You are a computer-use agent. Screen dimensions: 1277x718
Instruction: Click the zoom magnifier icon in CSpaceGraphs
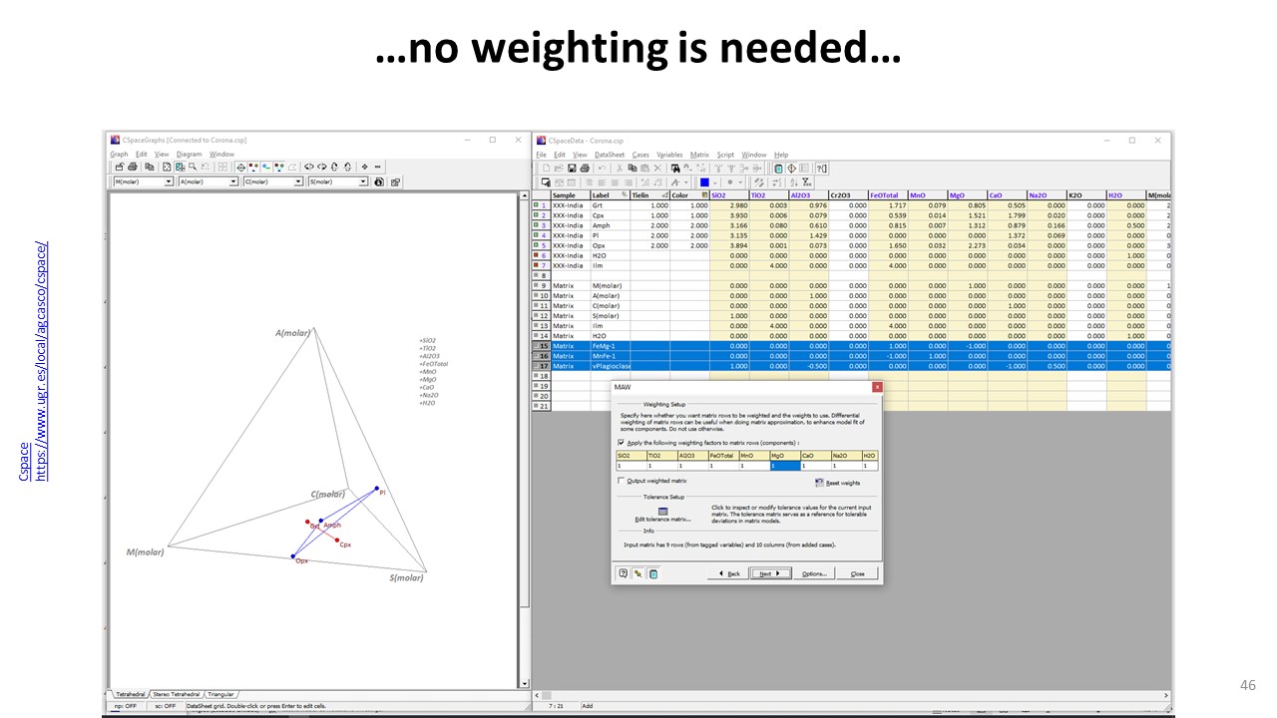coord(192,168)
